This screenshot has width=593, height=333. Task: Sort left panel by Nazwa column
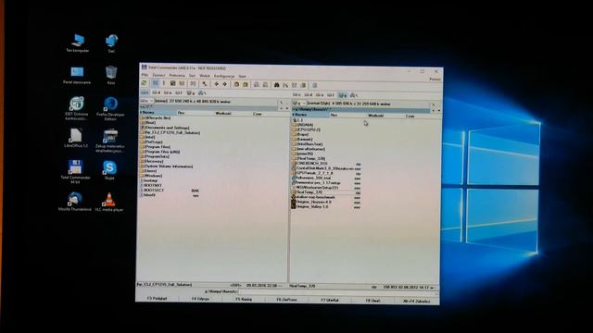[x=158, y=113]
